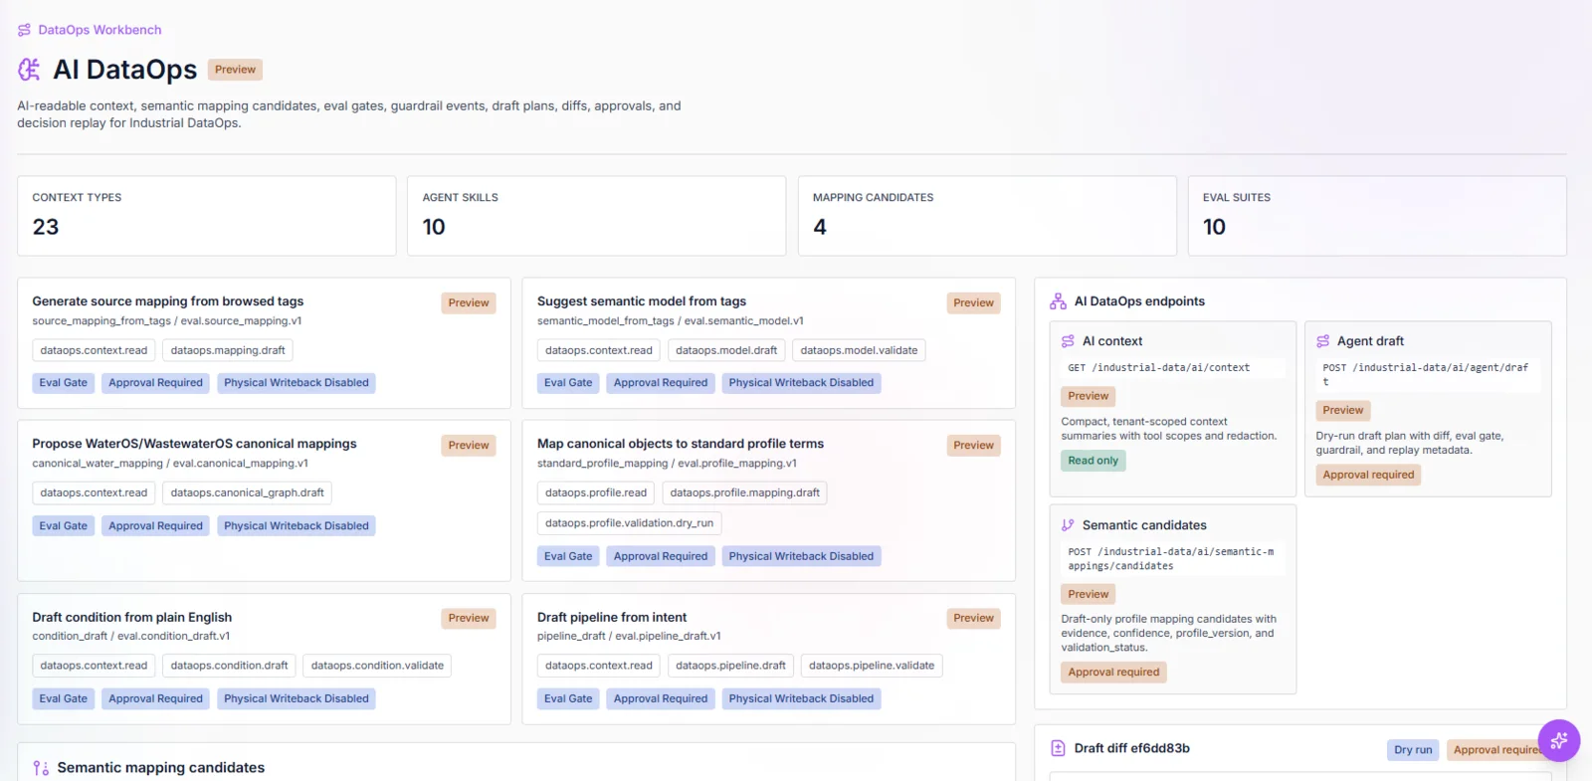The width and height of the screenshot is (1592, 781).
Task: Click the dataops.condition.validate scope chip
Action: pos(377,666)
